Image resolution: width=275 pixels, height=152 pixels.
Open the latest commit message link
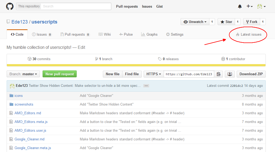[85, 85]
